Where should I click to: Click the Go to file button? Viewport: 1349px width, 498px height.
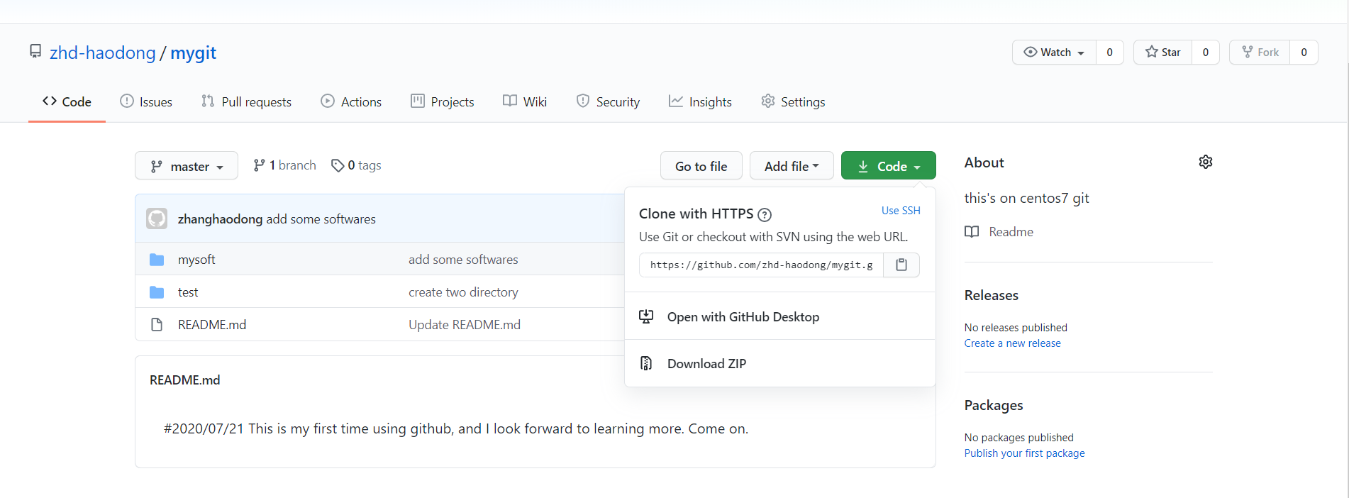[x=701, y=166]
